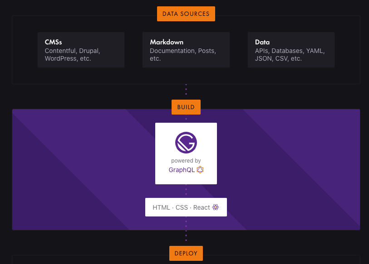Viewport: 369px width, 264px height.
Task: Click the 'Data' heading text
Action: [262, 42]
